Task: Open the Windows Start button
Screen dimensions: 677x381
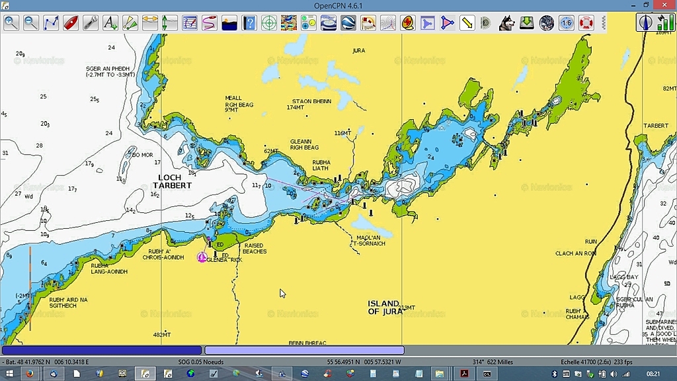Action: pyautogui.click(x=9, y=374)
